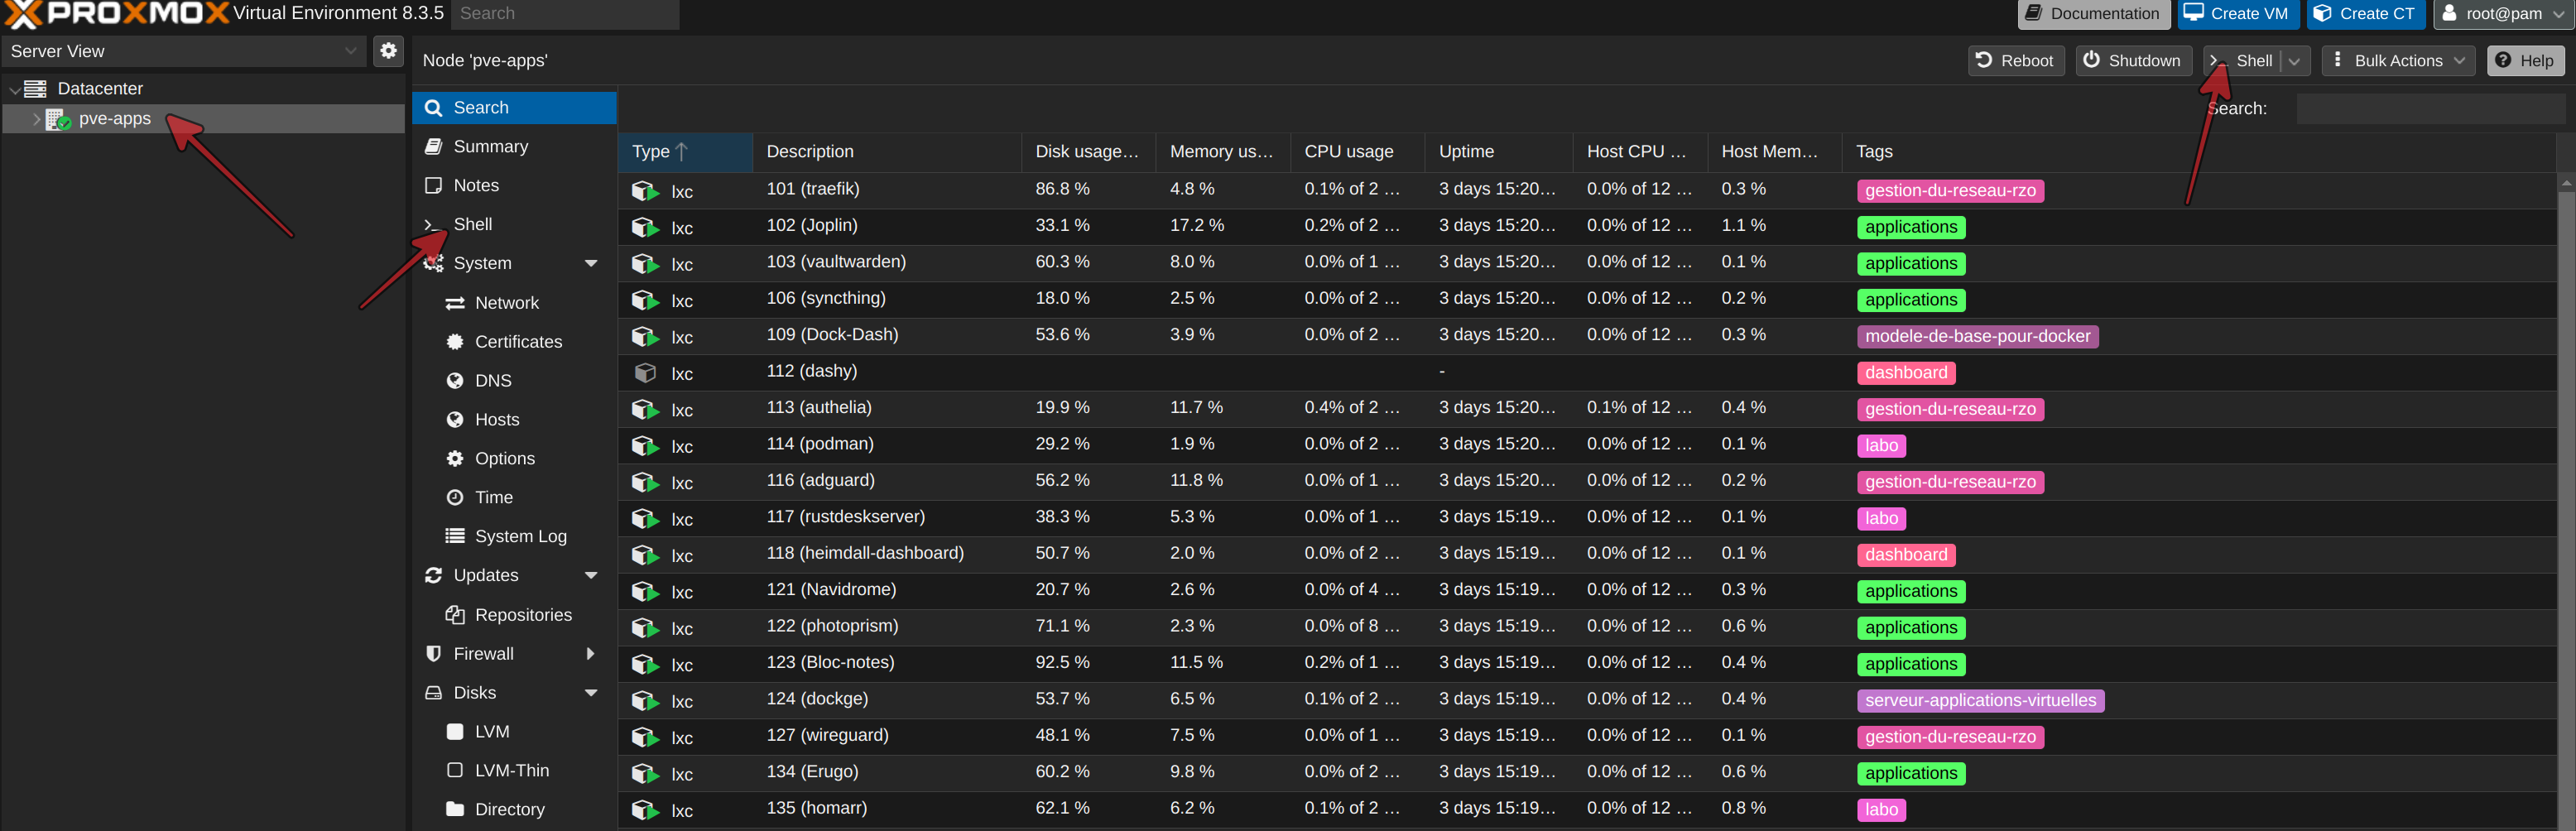Click the stopped container icon for 112 (dashy)

tap(645, 373)
